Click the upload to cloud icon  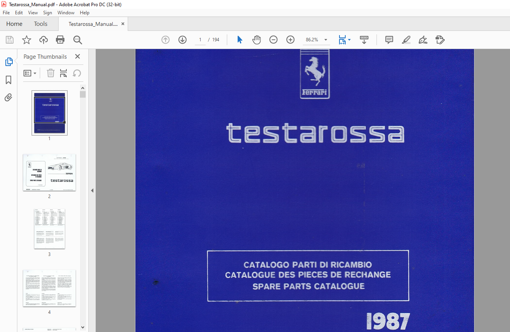click(44, 40)
